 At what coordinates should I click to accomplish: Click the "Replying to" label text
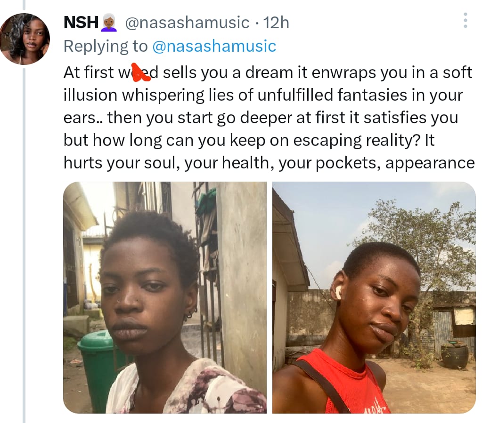[106, 46]
